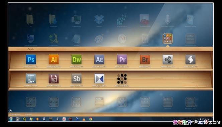Screen dimensions: 222x127
Task: Open the dimmed round clock-face icon
Action: tap(122, 39)
